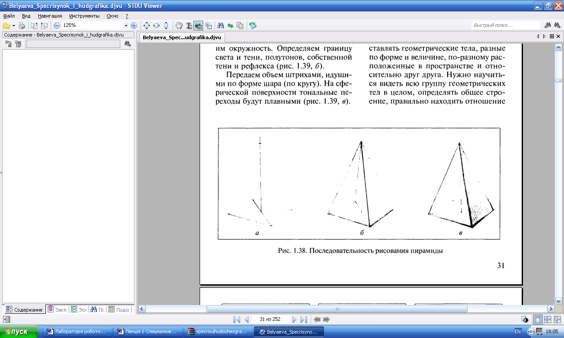The image size is (564, 338).
Task: Click the vertical scrollbar down arrow
Action: pos(558,301)
